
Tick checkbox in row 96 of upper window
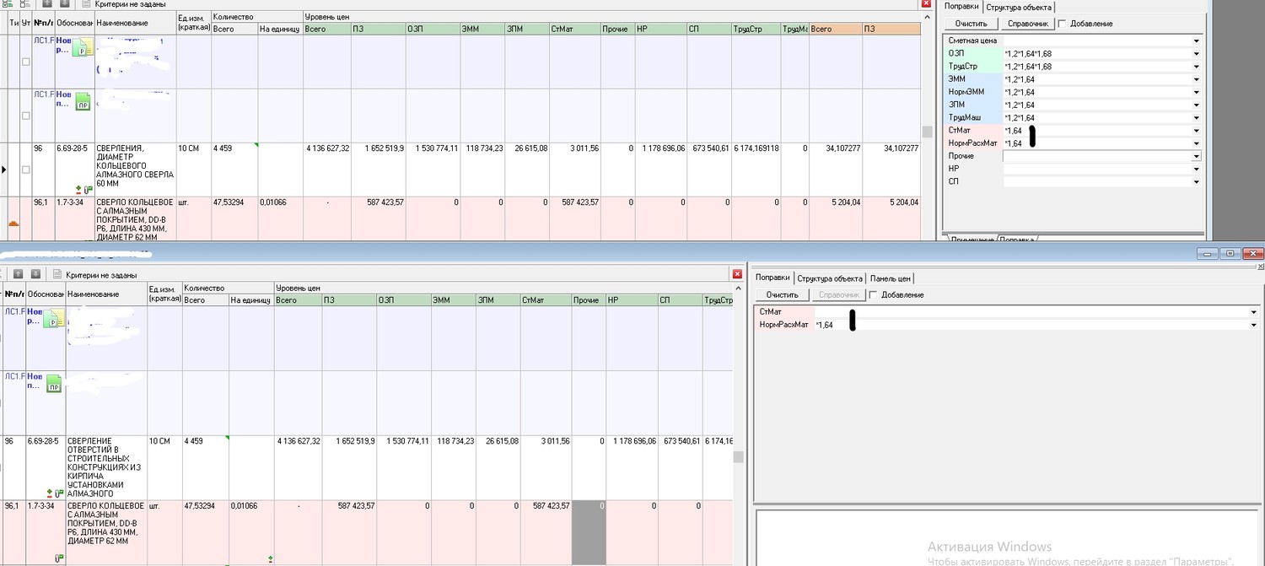pyautogui.click(x=25, y=170)
